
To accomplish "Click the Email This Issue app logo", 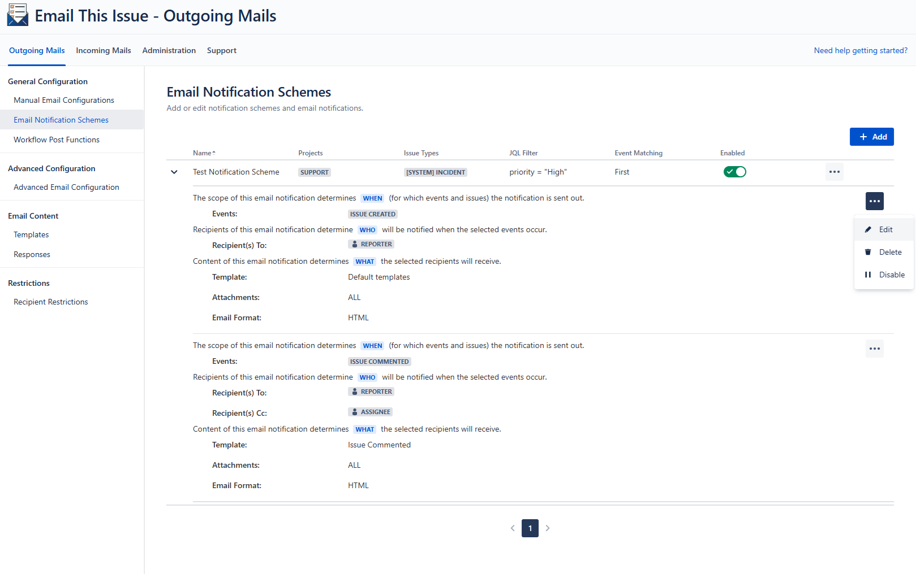I will click(x=18, y=15).
